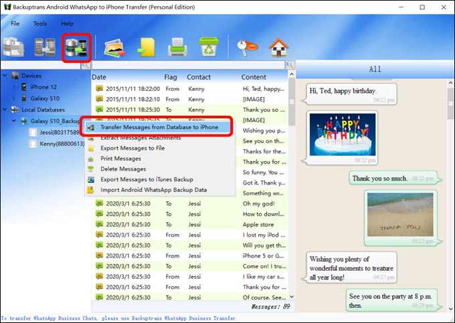This screenshot has height=323, width=455.
Task: Expand the iPhone 12 device node
Action: point(13,87)
